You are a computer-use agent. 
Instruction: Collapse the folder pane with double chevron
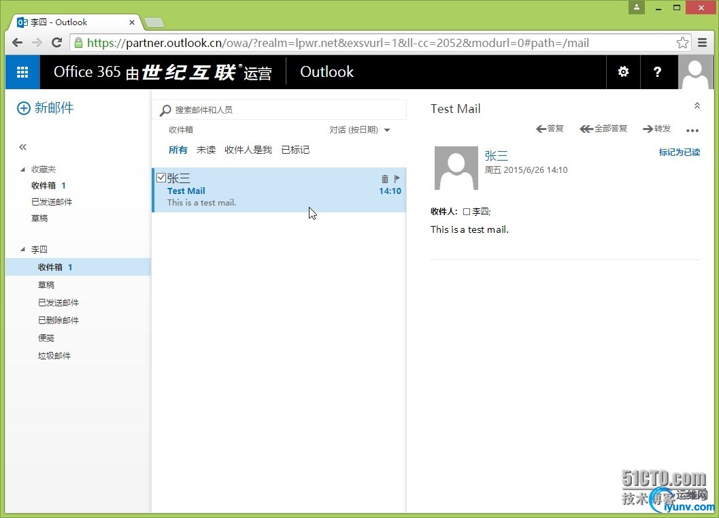click(x=23, y=147)
